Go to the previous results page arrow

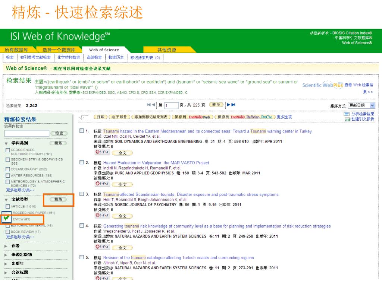point(153,105)
